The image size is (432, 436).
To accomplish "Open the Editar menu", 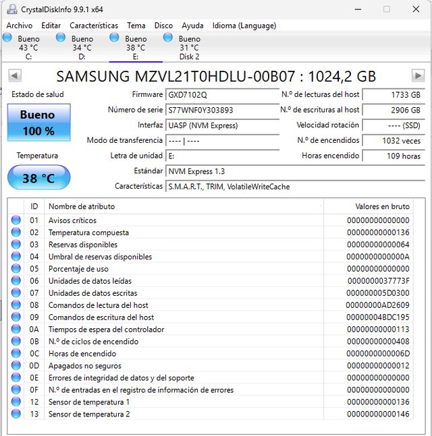I will [51, 26].
